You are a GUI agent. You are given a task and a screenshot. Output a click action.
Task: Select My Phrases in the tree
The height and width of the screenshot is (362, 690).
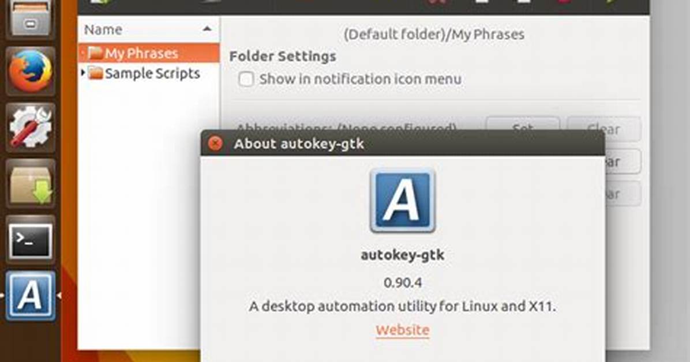point(149,53)
